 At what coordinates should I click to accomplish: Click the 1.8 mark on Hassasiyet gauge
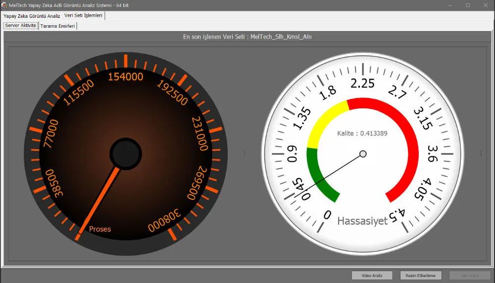point(328,93)
